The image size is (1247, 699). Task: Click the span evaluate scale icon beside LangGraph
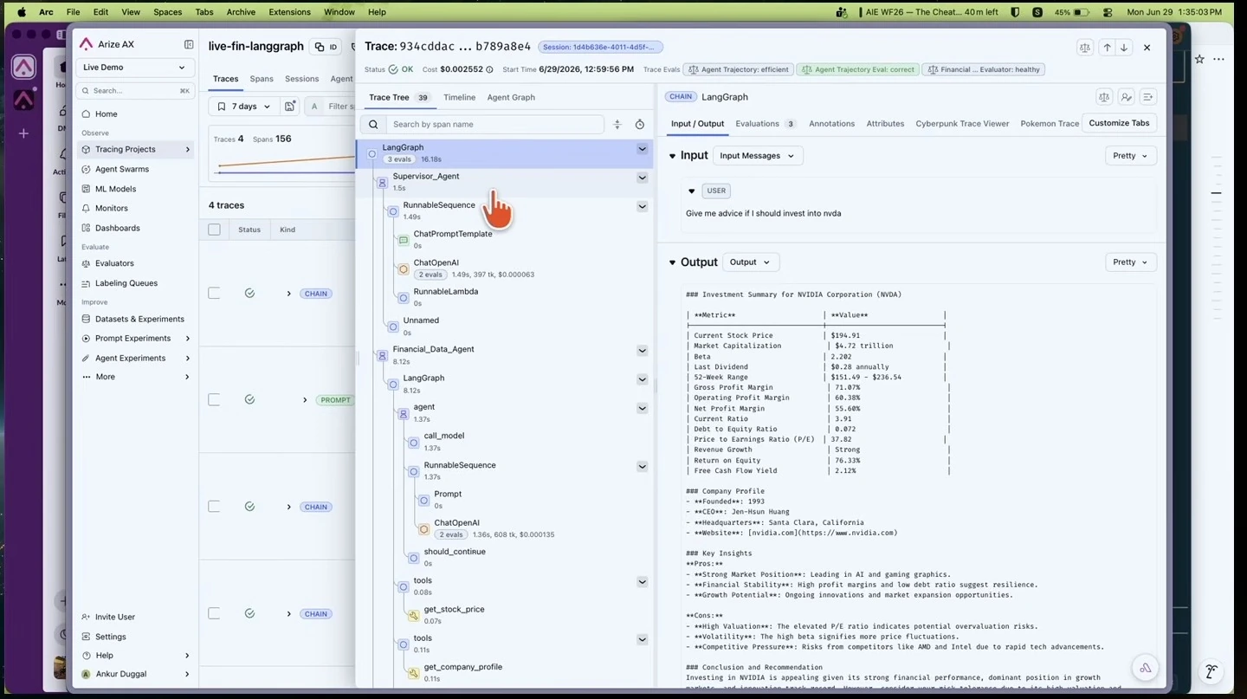pos(1104,97)
